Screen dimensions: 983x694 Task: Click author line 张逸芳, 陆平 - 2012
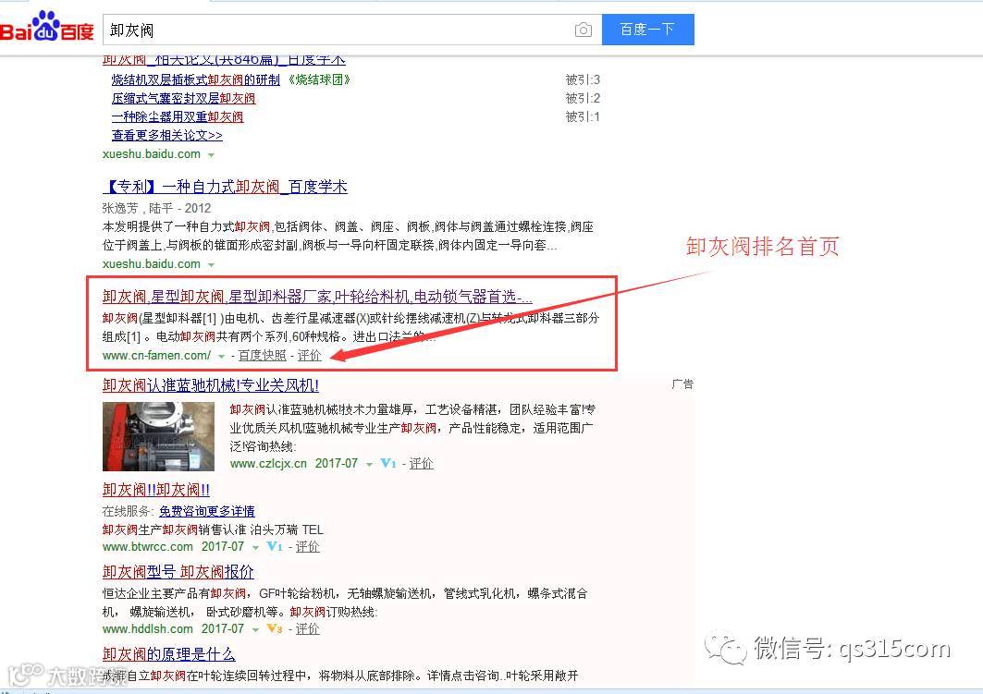pos(156,208)
